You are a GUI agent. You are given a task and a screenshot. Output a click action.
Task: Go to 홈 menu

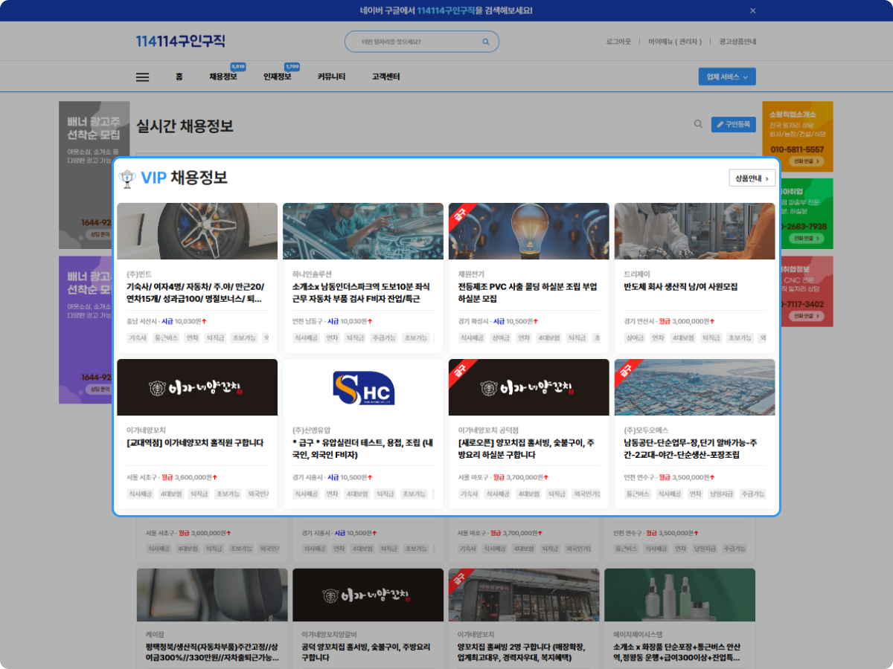(x=179, y=77)
